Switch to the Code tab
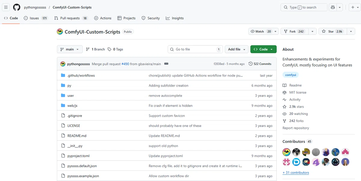 point(11,18)
